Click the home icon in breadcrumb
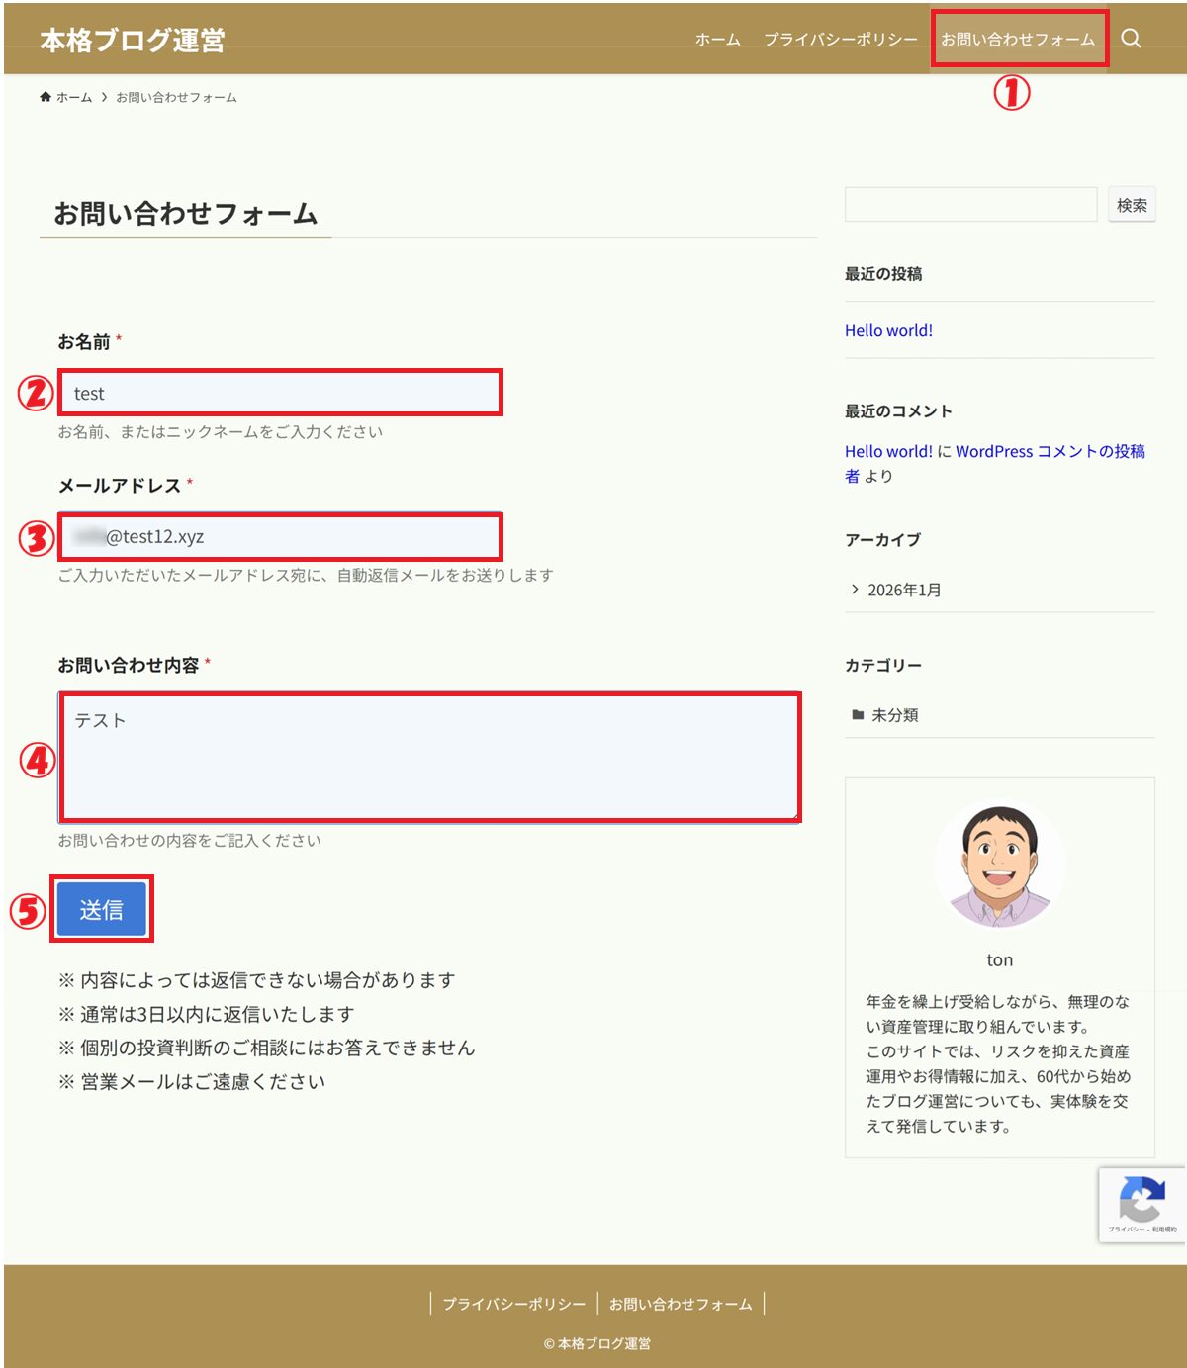Image resolution: width=1187 pixels, height=1368 pixels. point(46,97)
